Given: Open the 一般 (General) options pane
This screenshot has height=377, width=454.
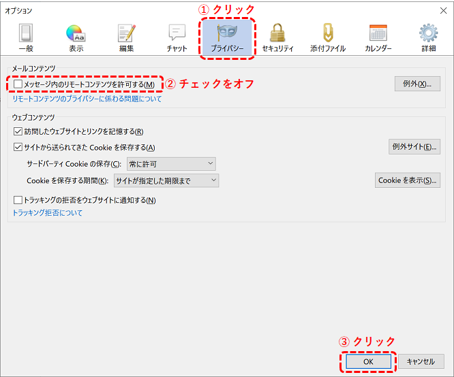Looking at the screenshot, I should (26, 38).
